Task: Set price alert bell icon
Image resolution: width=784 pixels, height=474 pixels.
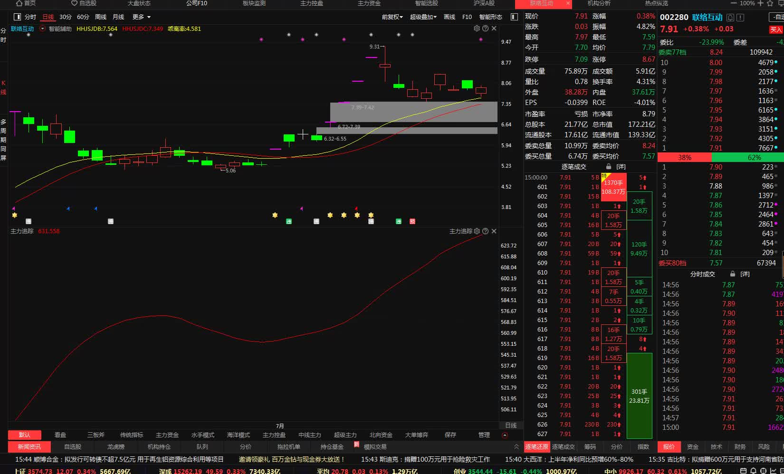Action: pyautogui.click(x=730, y=18)
